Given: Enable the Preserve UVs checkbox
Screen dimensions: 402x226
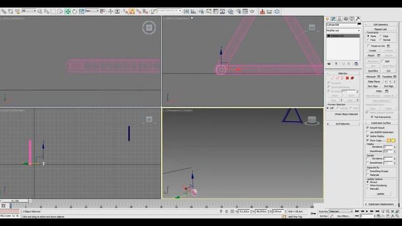Looking at the screenshot, I should [x=369, y=46].
